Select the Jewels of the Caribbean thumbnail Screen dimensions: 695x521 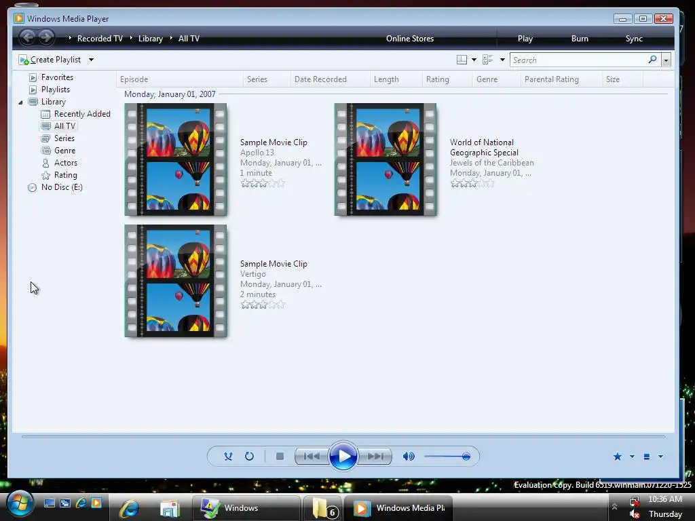coord(386,159)
